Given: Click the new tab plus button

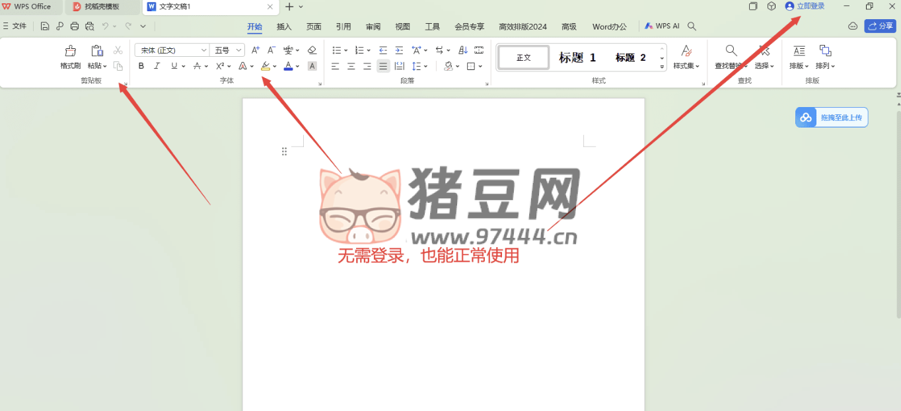Looking at the screenshot, I should [x=289, y=7].
